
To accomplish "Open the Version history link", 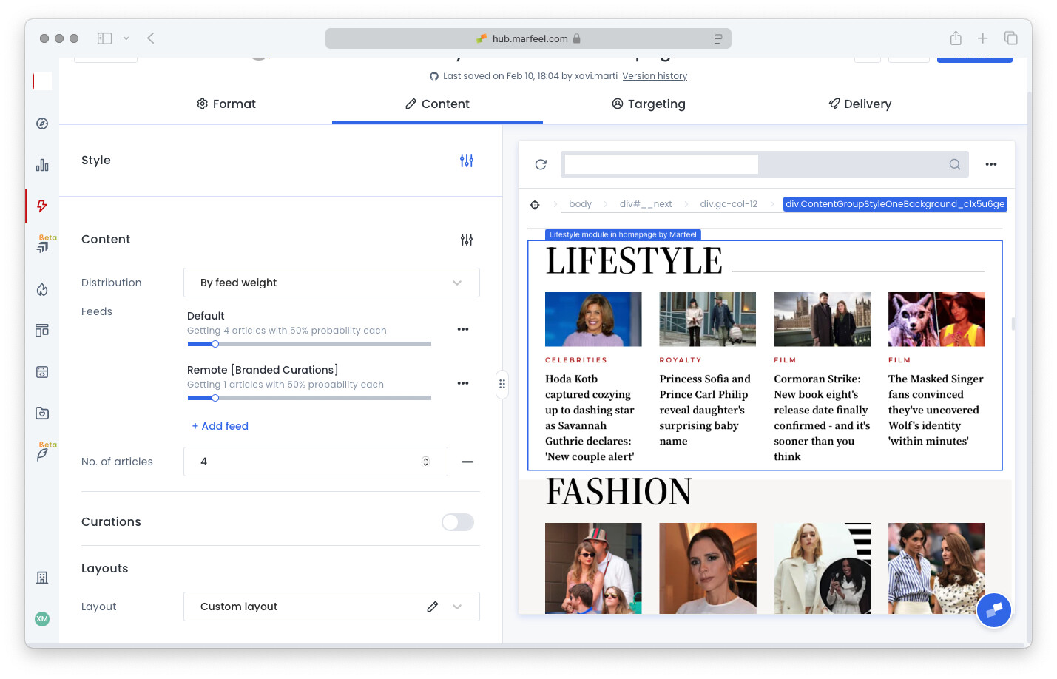I will pos(655,76).
